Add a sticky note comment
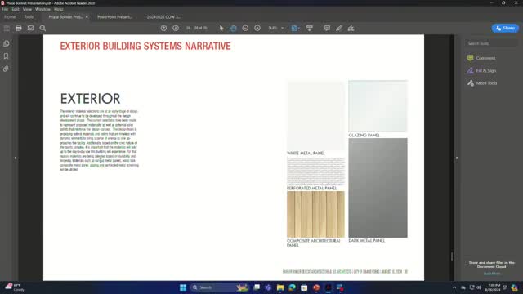The width and height of the screenshot is (523, 294). tap(327, 28)
